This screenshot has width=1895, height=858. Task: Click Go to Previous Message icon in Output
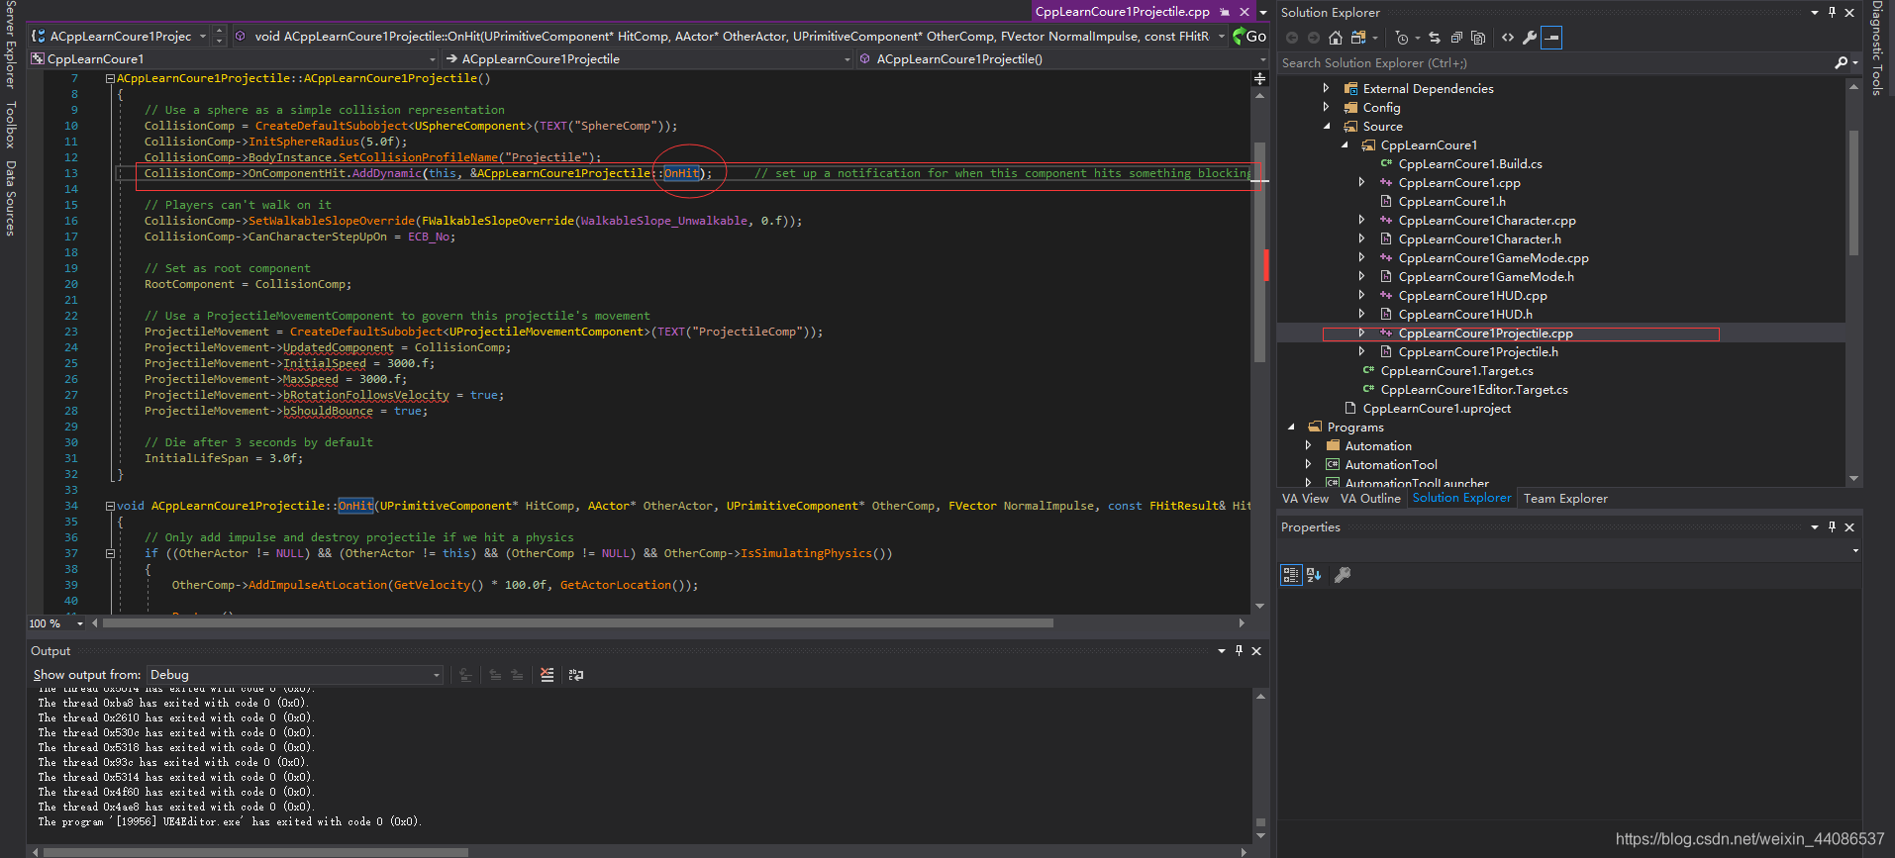[x=495, y=675]
